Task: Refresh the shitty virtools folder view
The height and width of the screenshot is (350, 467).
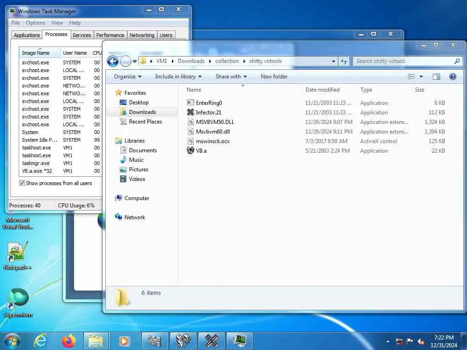Action: [x=344, y=62]
